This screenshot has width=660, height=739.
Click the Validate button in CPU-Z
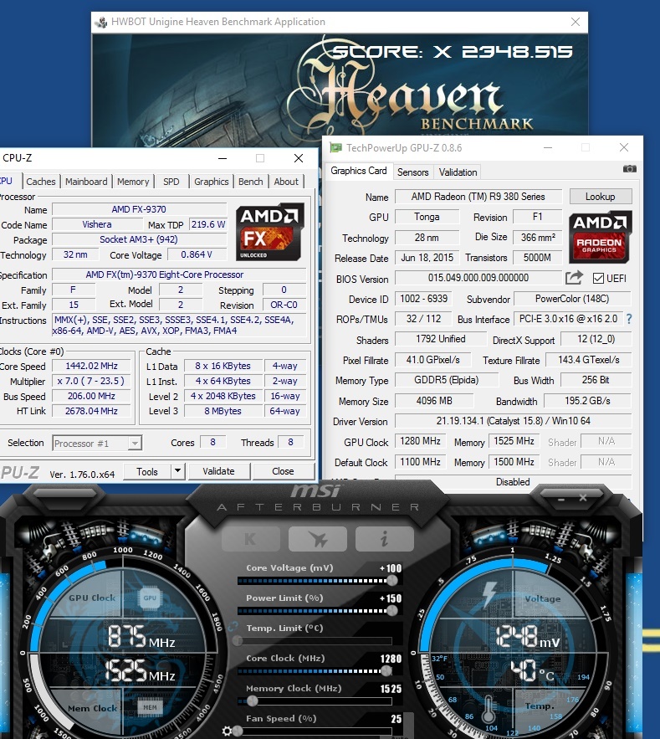pyautogui.click(x=218, y=471)
